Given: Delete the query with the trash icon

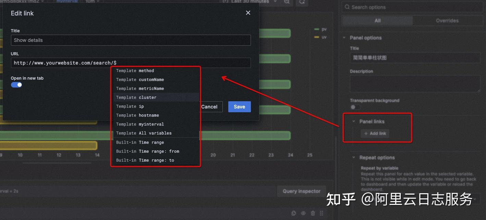Looking at the screenshot, I should click(x=313, y=213).
